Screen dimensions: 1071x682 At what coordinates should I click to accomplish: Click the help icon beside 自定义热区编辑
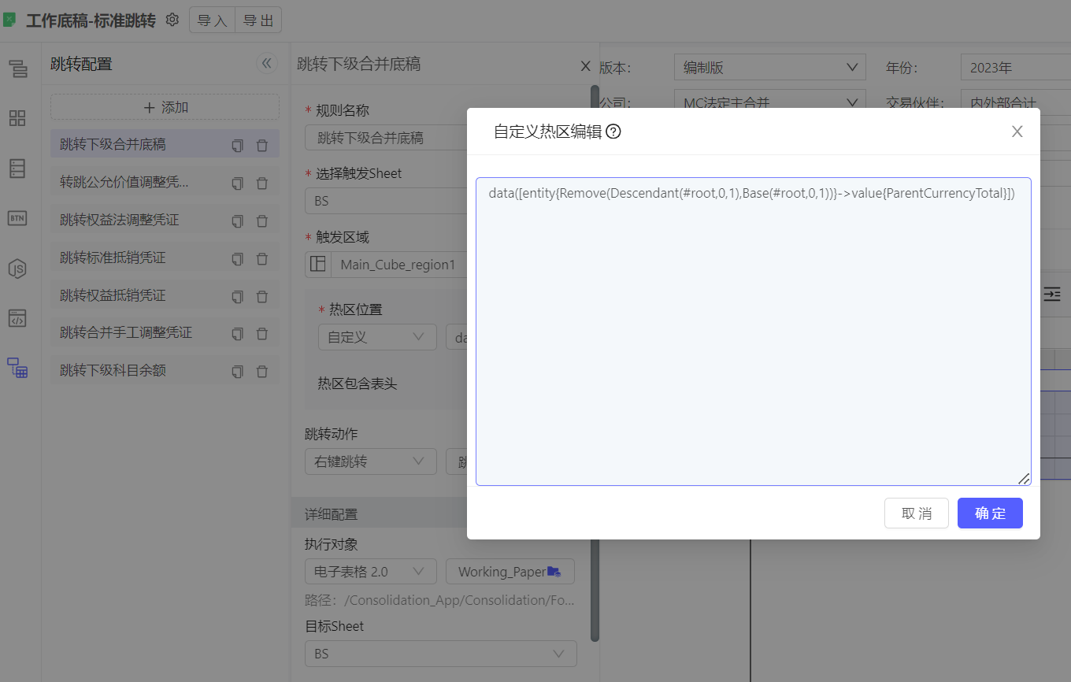613,132
